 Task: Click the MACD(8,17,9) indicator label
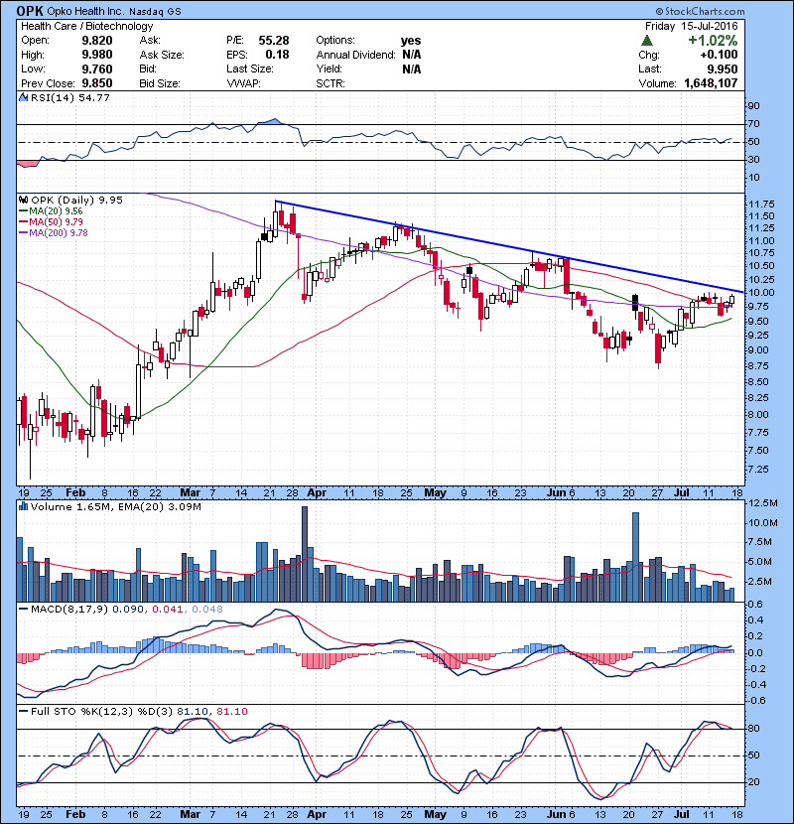pyautogui.click(x=69, y=610)
